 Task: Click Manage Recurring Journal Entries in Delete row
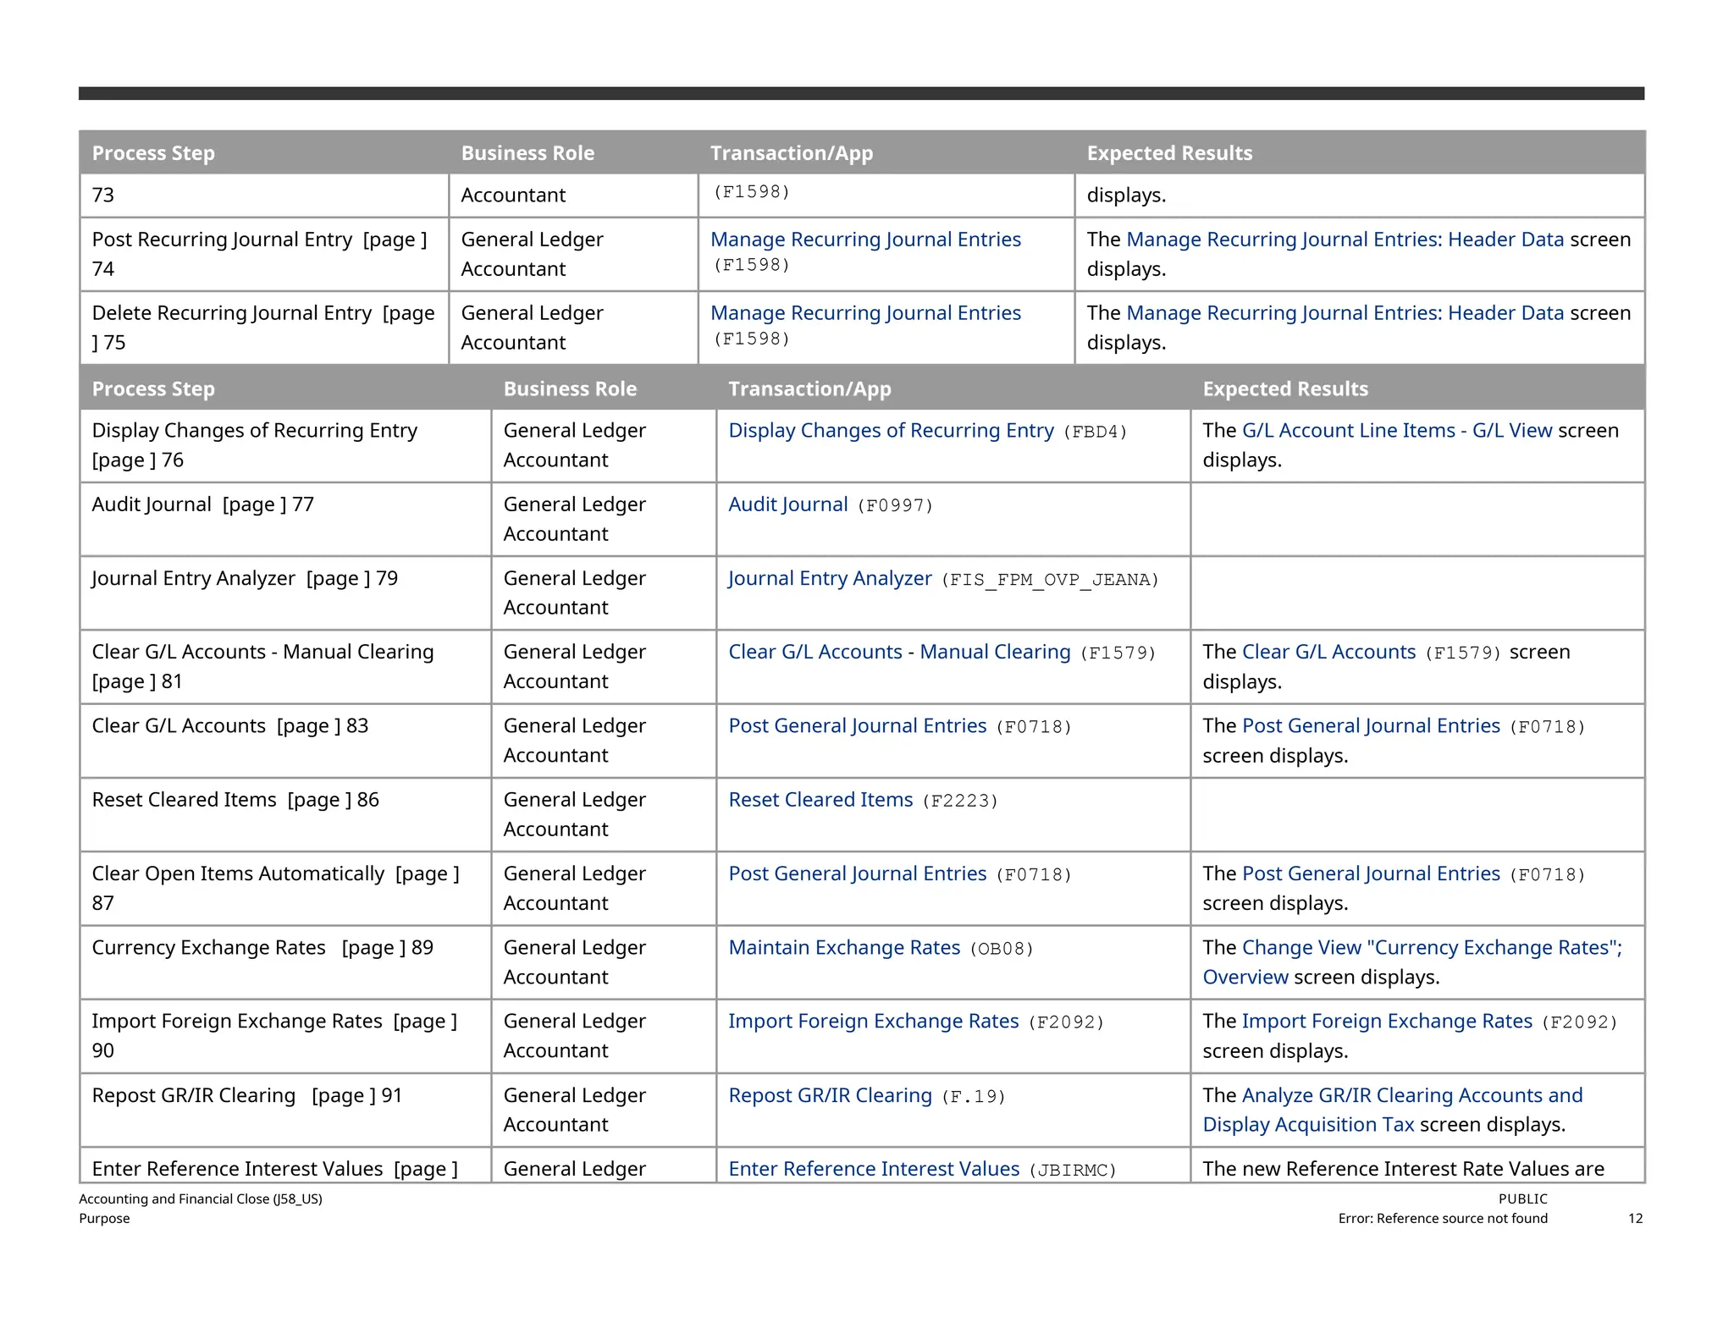point(865,314)
